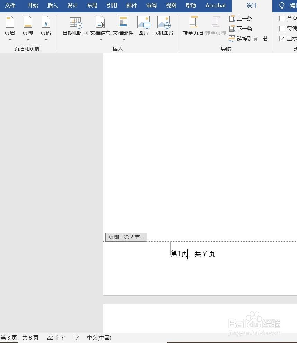The height and width of the screenshot is (343, 297).
Task: Click the 共 Y 页 footer text
Action: point(204,254)
